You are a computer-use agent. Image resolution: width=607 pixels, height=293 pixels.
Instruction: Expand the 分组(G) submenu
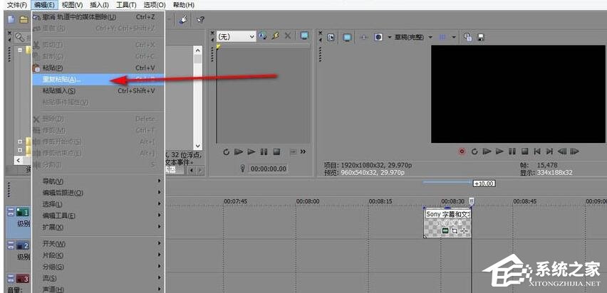(98, 267)
